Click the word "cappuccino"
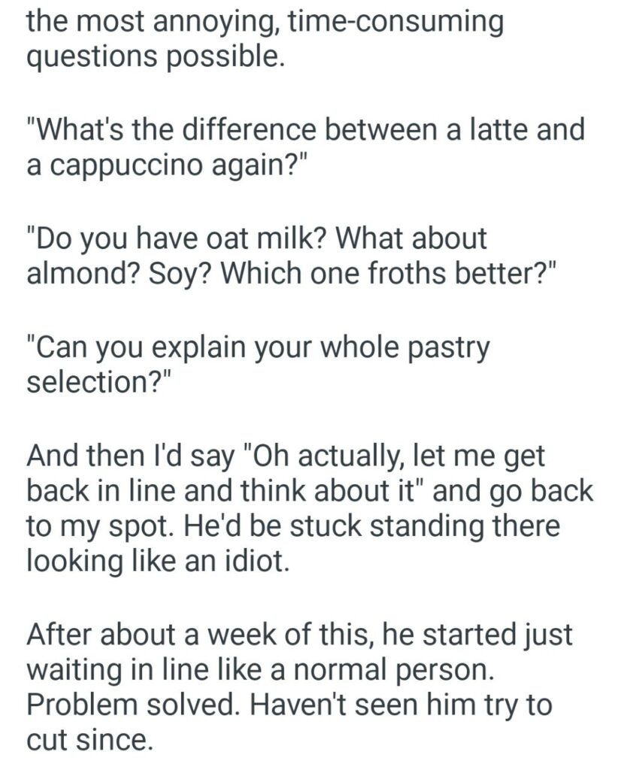Viewport: 621px width, 770px height. coord(127,165)
